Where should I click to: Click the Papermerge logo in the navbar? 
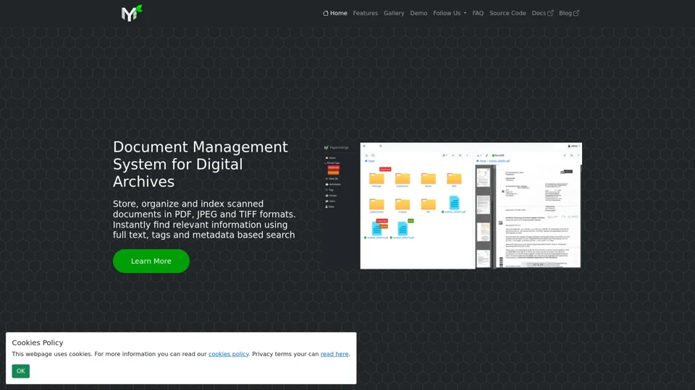click(132, 13)
